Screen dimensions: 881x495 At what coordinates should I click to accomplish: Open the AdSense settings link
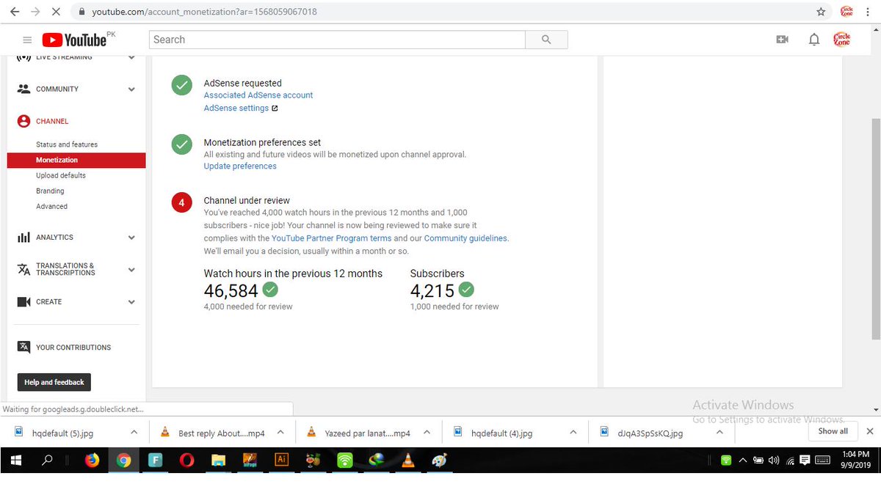click(x=236, y=109)
